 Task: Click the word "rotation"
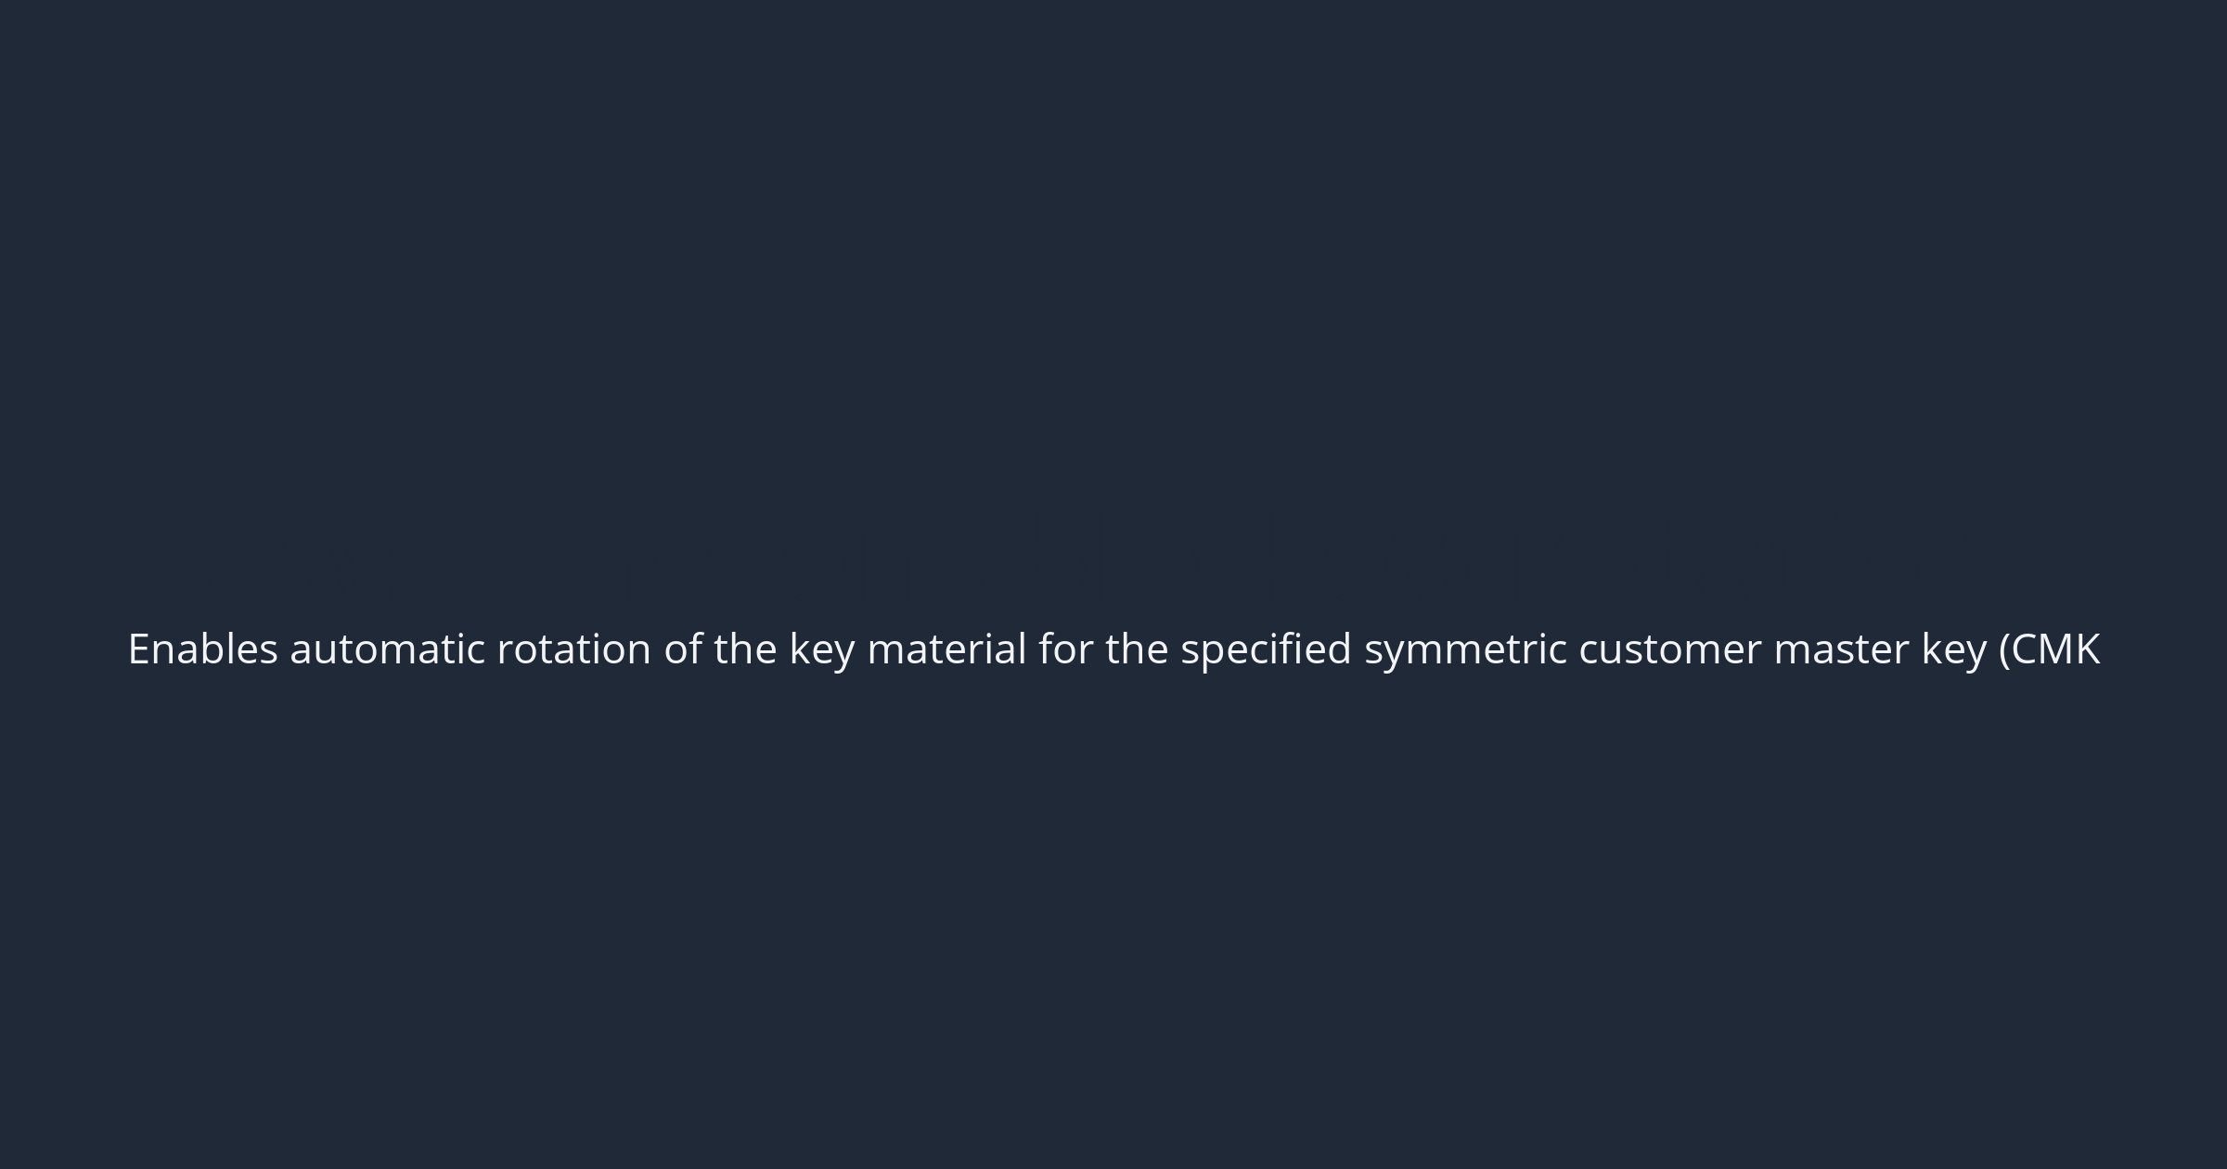point(573,649)
